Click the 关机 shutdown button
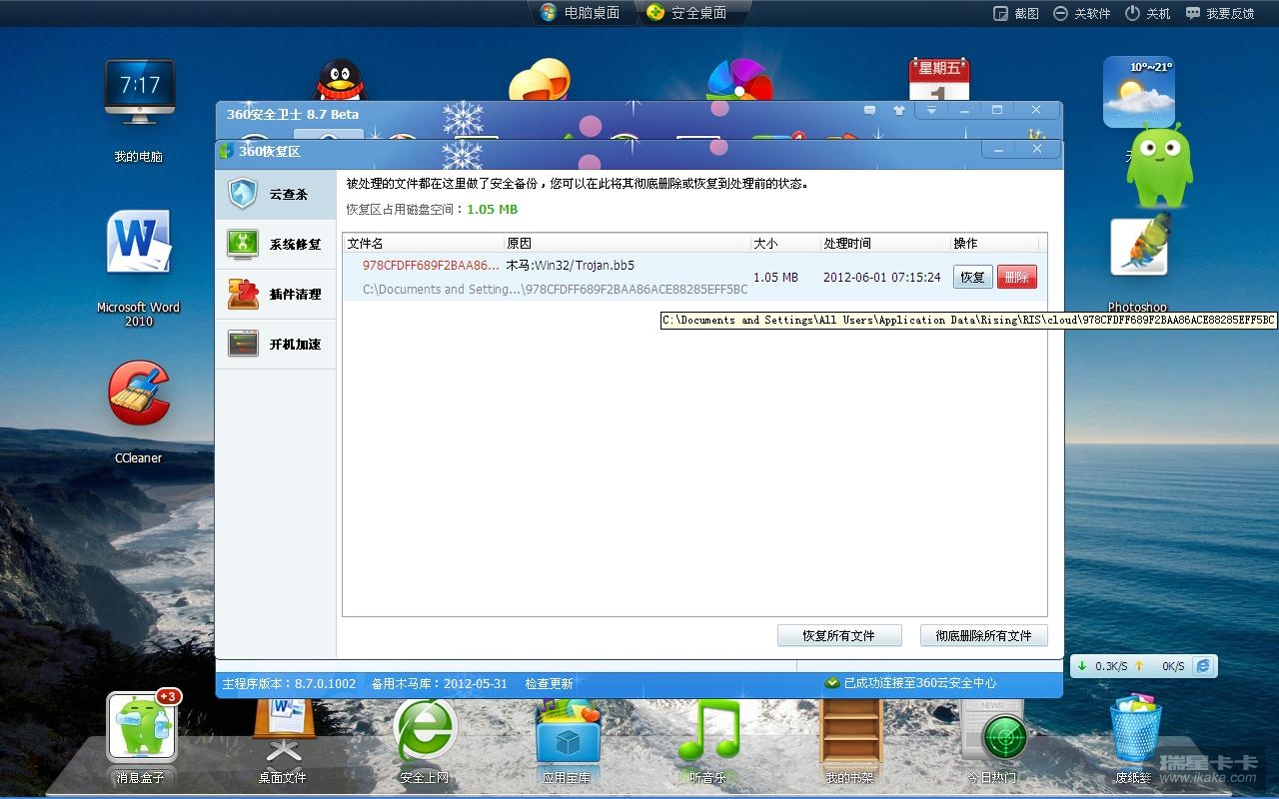Image resolution: width=1279 pixels, height=799 pixels. tap(1148, 13)
